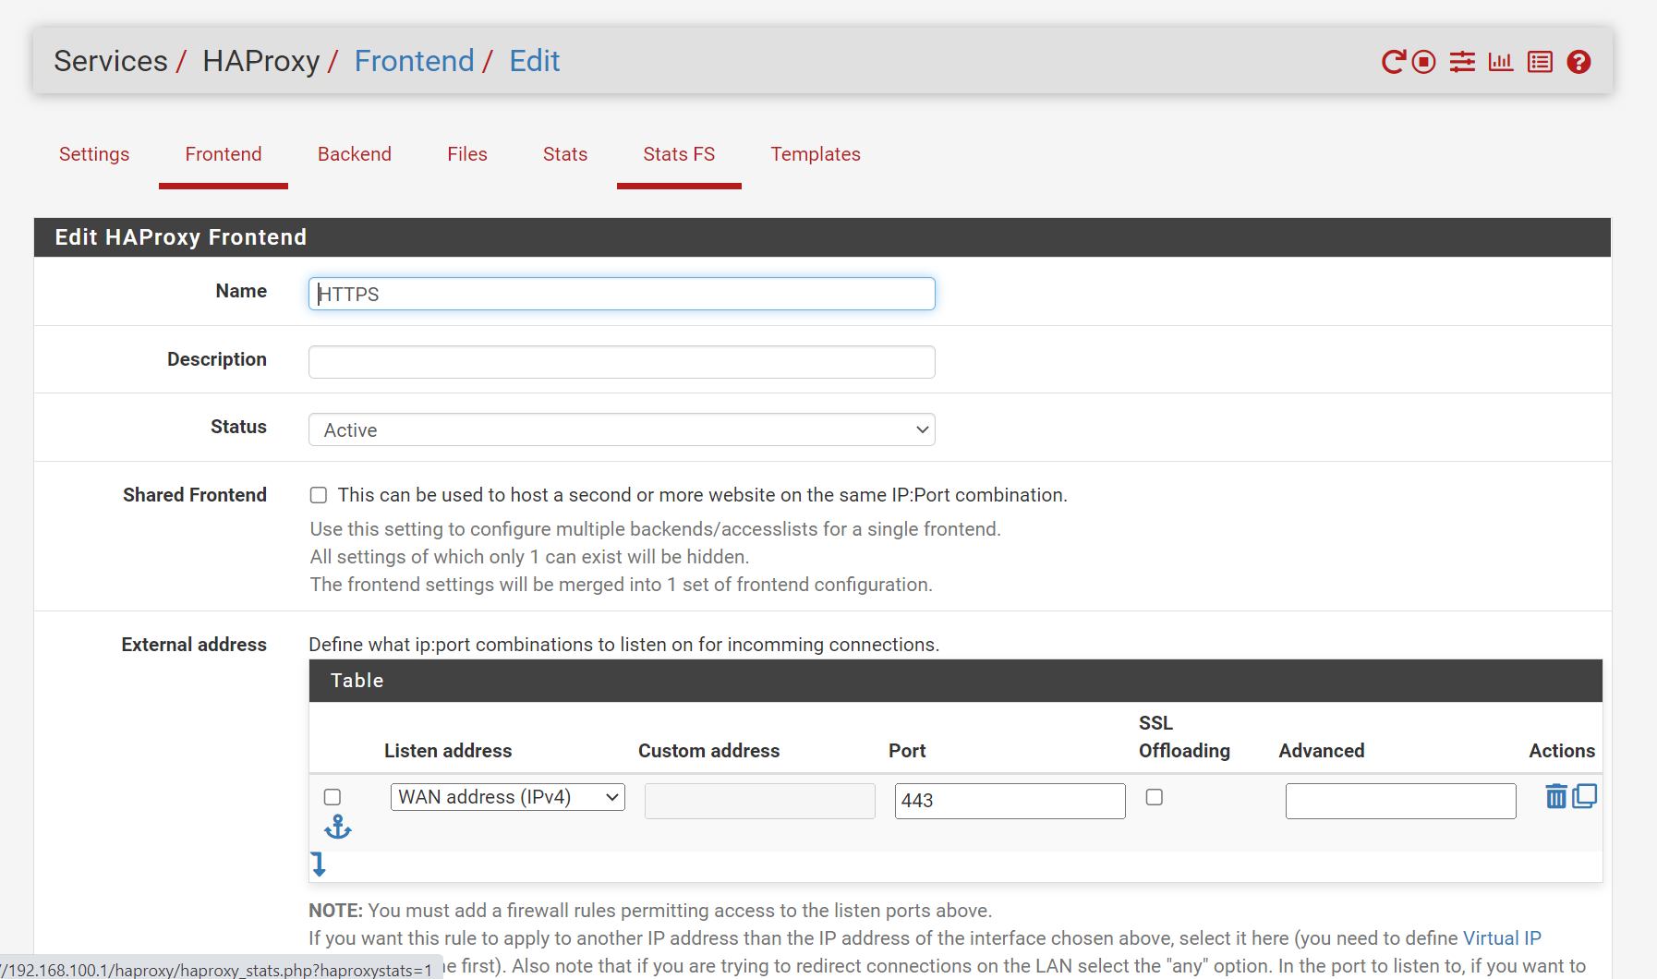Open the Stats FS tab
Viewport: 1657px width, 979px height.
tap(679, 154)
